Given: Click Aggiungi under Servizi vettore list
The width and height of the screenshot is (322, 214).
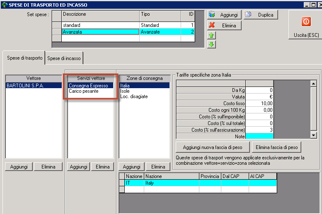Looking at the screenshot, I should click(x=78, y=167).
